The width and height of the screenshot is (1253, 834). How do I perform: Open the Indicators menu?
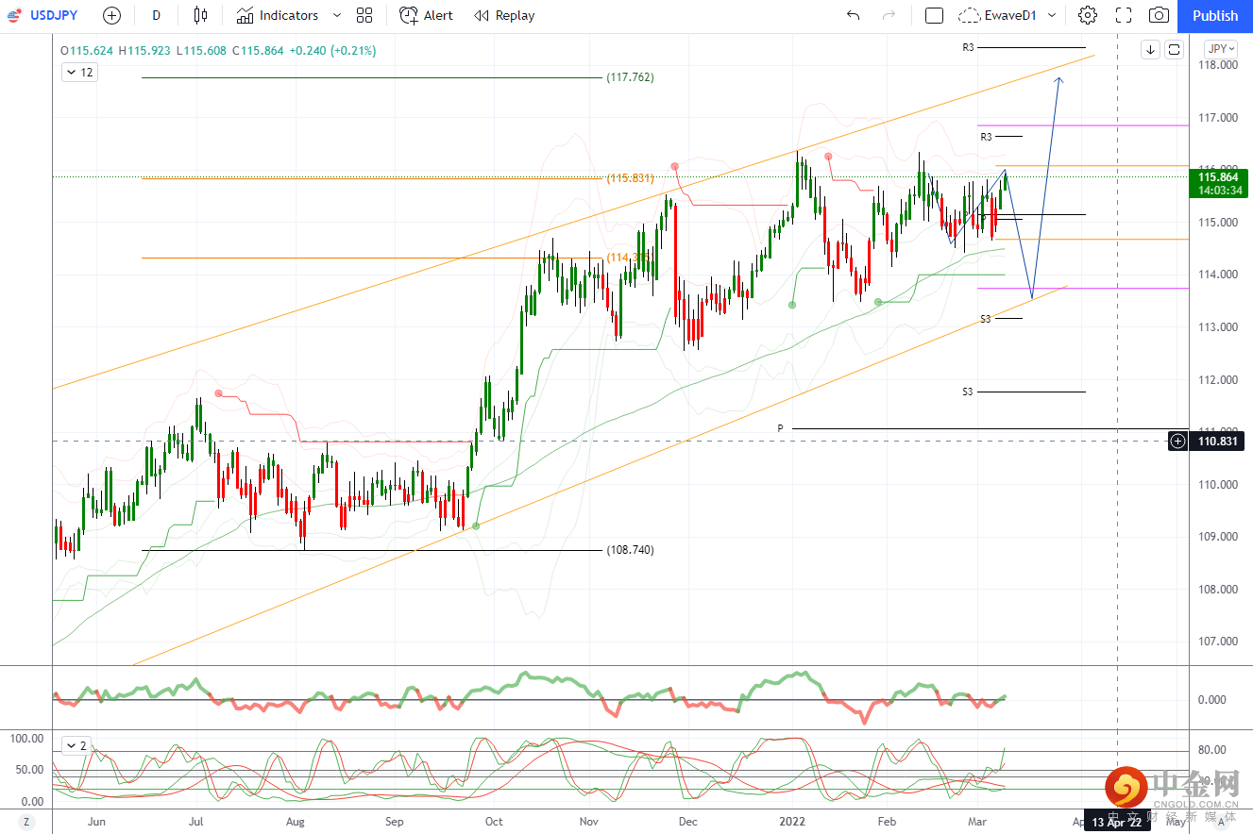278,15
